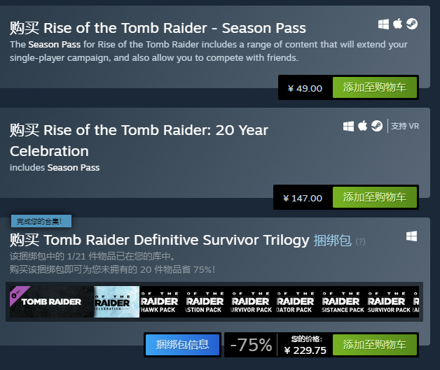Viewport: 440px width, 370px height.
Task: Add 20 Year Celebration to cart
Action: (374, 197)
